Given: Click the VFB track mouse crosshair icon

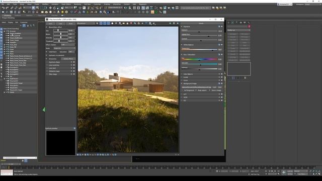Looking at the screenshot, I should point(139,24).
